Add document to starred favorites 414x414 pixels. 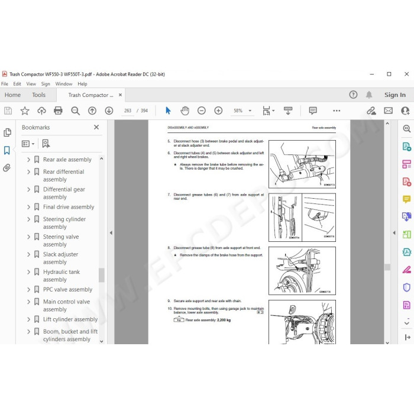pyautogui.click(x=25, y=111)
